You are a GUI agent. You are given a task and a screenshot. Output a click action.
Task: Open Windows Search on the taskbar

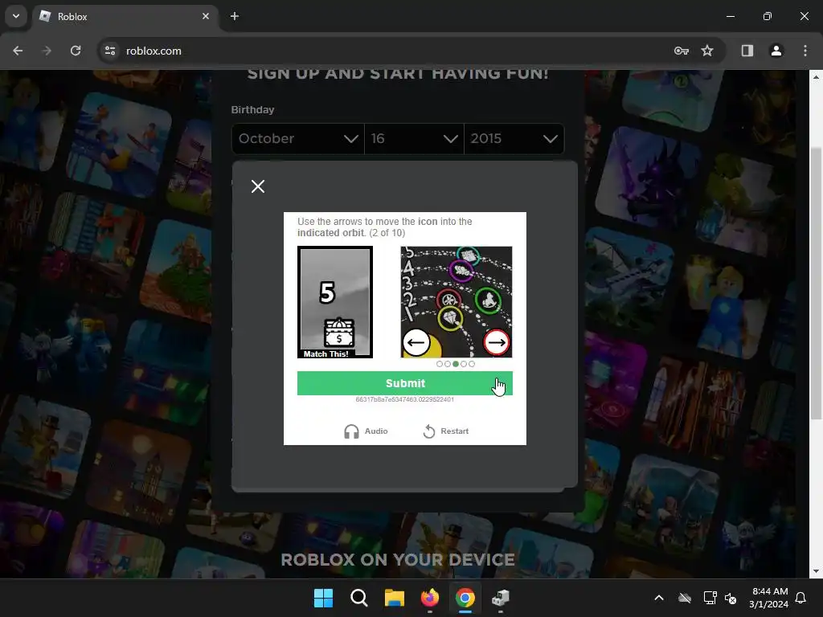point(359,598)
